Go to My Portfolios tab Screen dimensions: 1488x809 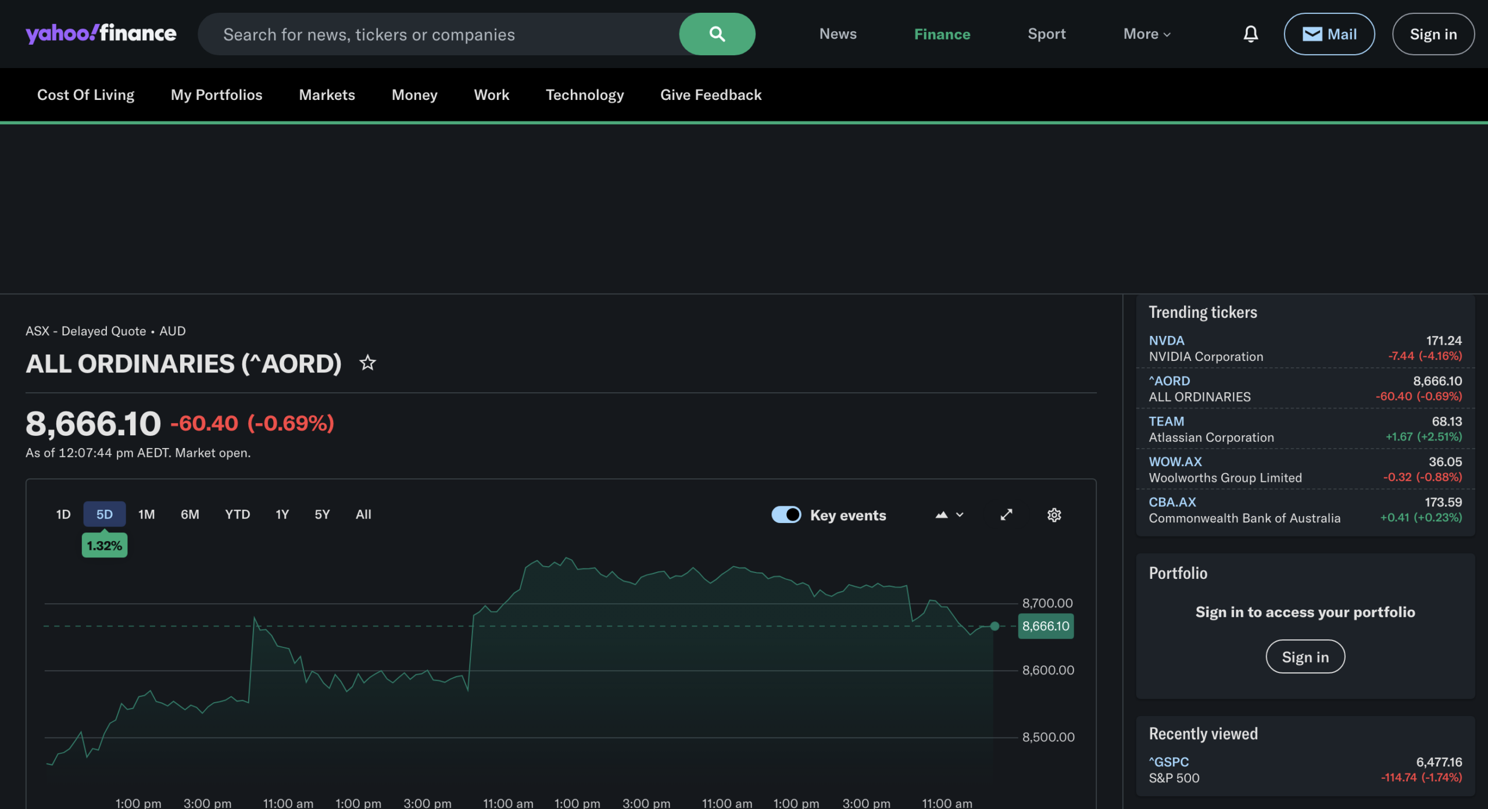click(216, 95)
